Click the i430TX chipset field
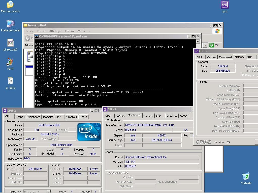The width and height of the screenshot is (258, 193). [x=162, y=135]
